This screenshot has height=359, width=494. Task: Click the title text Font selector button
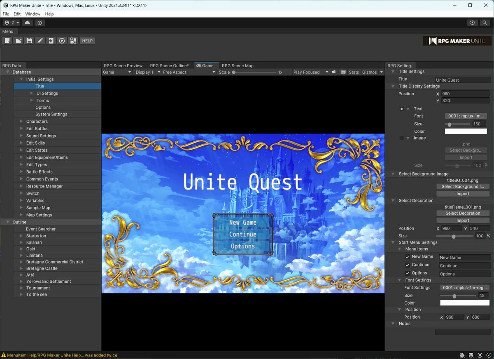466,116
